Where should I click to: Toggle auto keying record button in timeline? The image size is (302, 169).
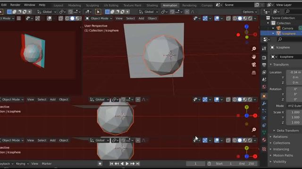[x=100, y=164]
